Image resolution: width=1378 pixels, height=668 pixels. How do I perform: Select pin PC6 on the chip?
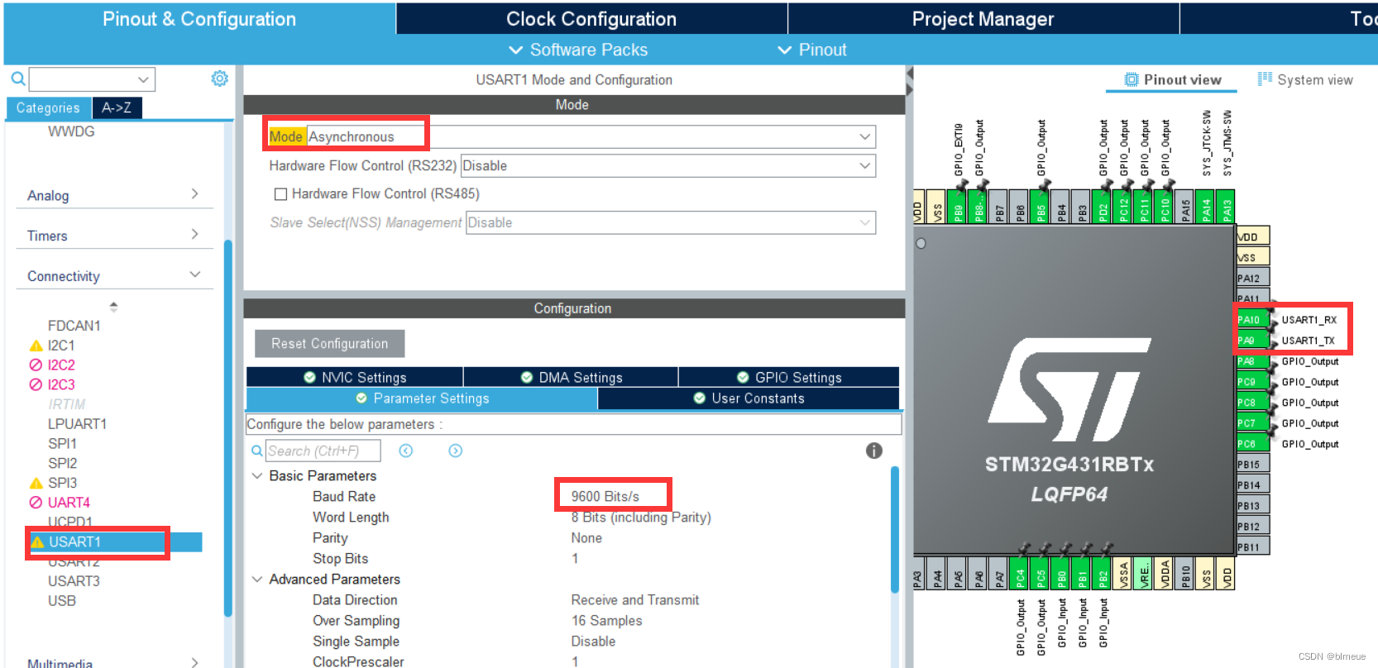pyautogui.click(x=1251, y=443)
